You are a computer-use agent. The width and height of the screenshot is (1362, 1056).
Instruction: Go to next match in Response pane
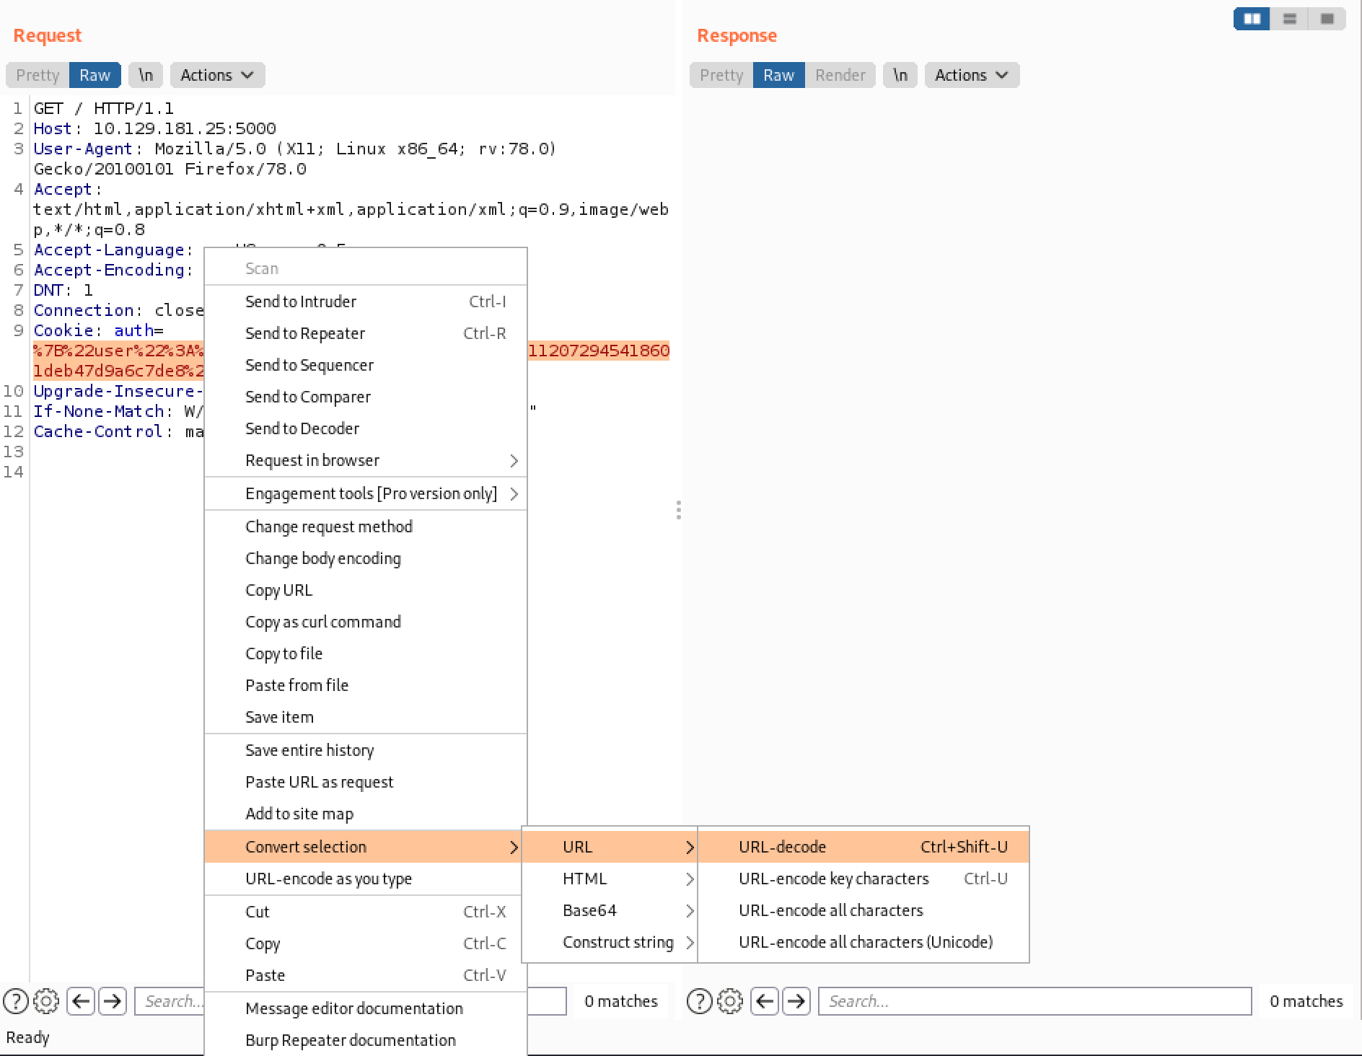(796, 1001)
